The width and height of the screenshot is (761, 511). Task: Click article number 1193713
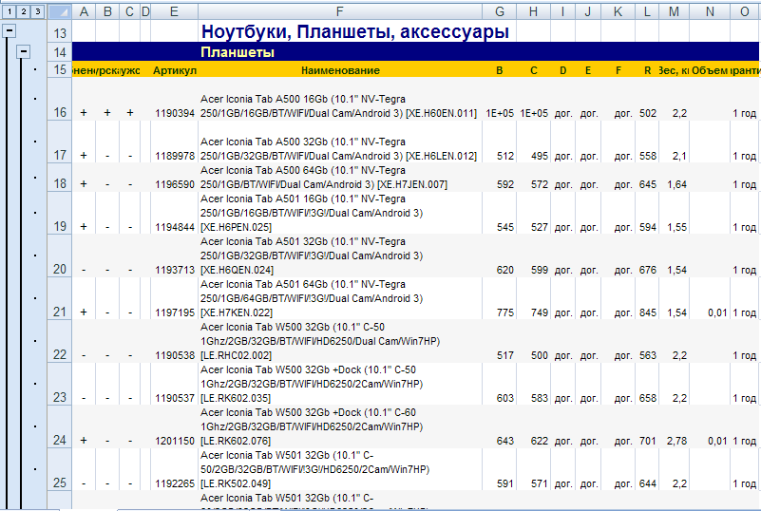tap(175, 271)
